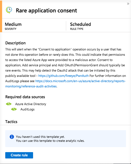
Task: Open the docs.microsoft.com audit activities link
Action: pyautogui.click(x=66, y=84)
